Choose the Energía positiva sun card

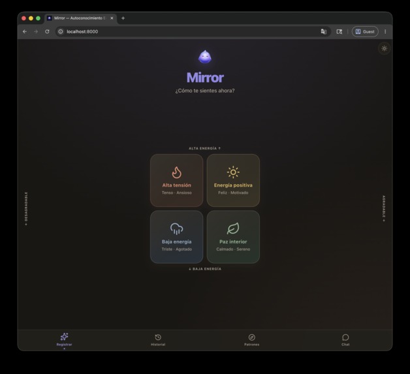(233, 180)
